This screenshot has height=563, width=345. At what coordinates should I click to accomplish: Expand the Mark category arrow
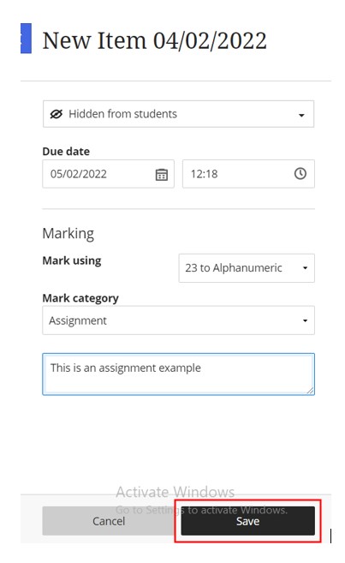point(305,320)
